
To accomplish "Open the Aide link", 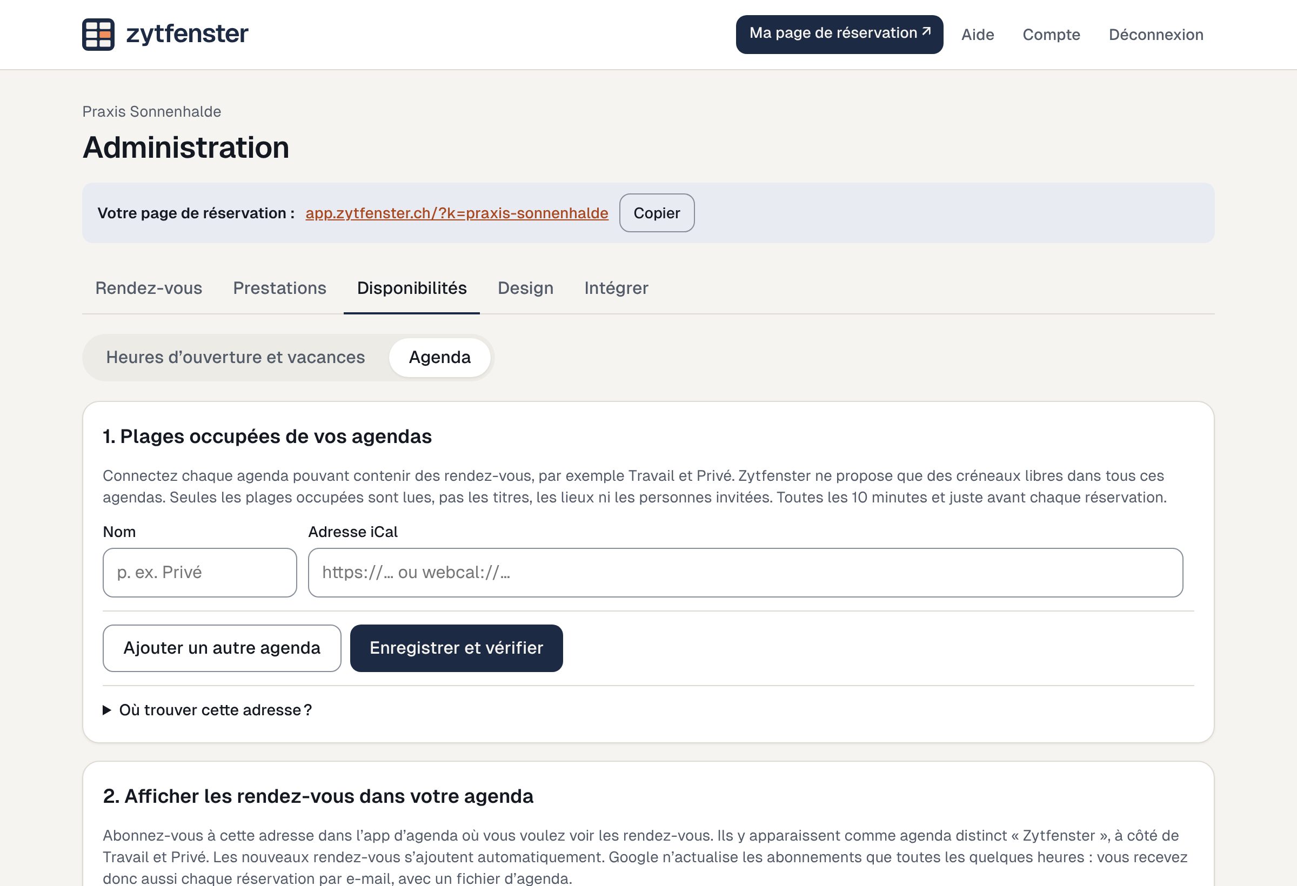I will [978, 35].
